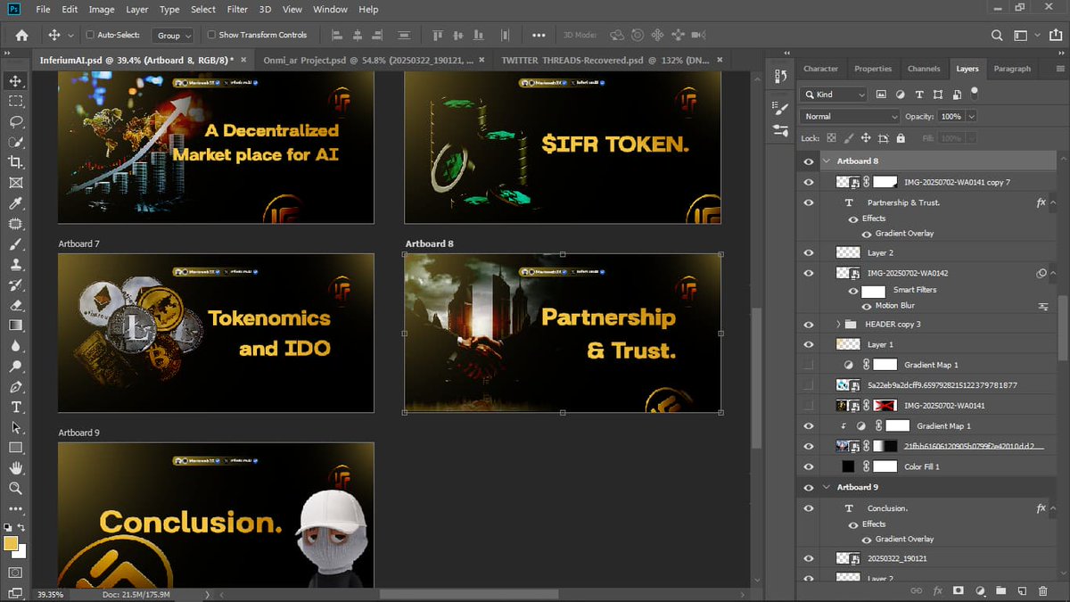
Task: Hide the Partnership & Trust text layer
Action: pos(809,202)
